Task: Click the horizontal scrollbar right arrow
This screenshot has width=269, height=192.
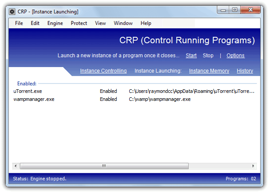Action: click(x=253, y=166)
